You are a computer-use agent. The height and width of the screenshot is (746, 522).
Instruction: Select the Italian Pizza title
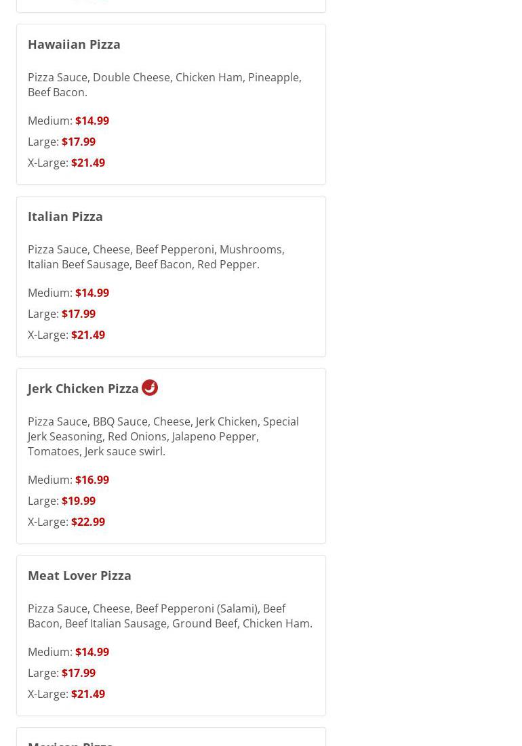(65, 216)
